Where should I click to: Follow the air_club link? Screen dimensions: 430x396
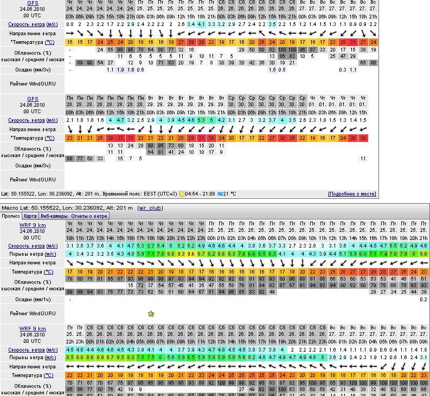point(150,208)
